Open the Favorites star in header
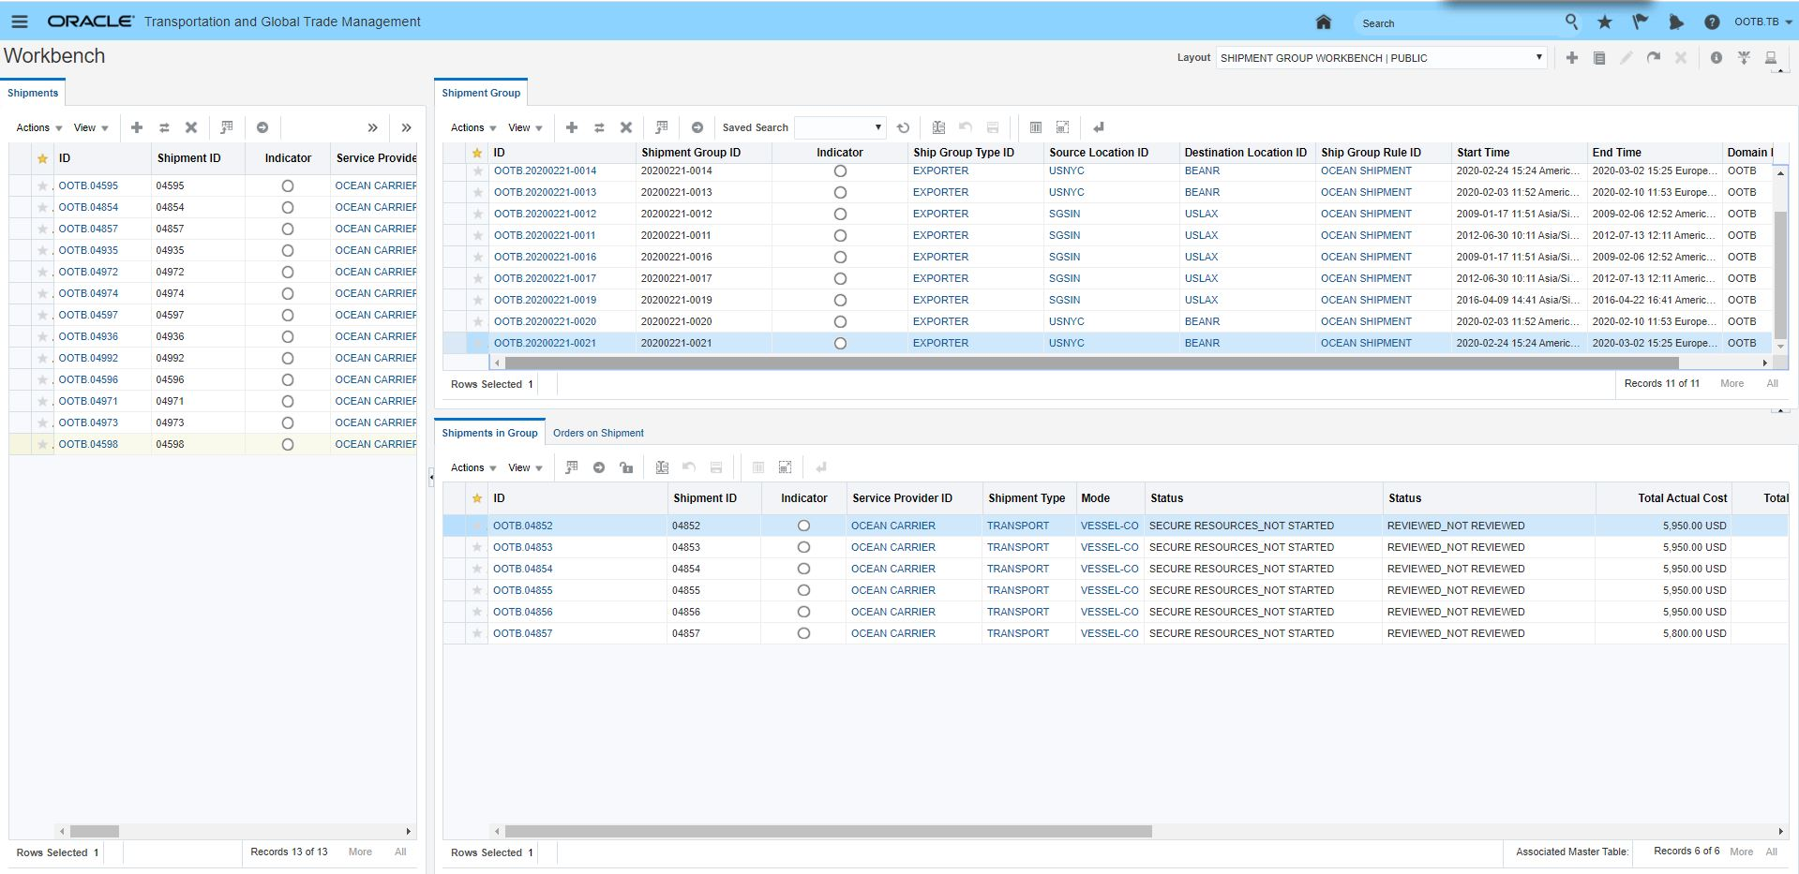 click(x=1605, y=22)
